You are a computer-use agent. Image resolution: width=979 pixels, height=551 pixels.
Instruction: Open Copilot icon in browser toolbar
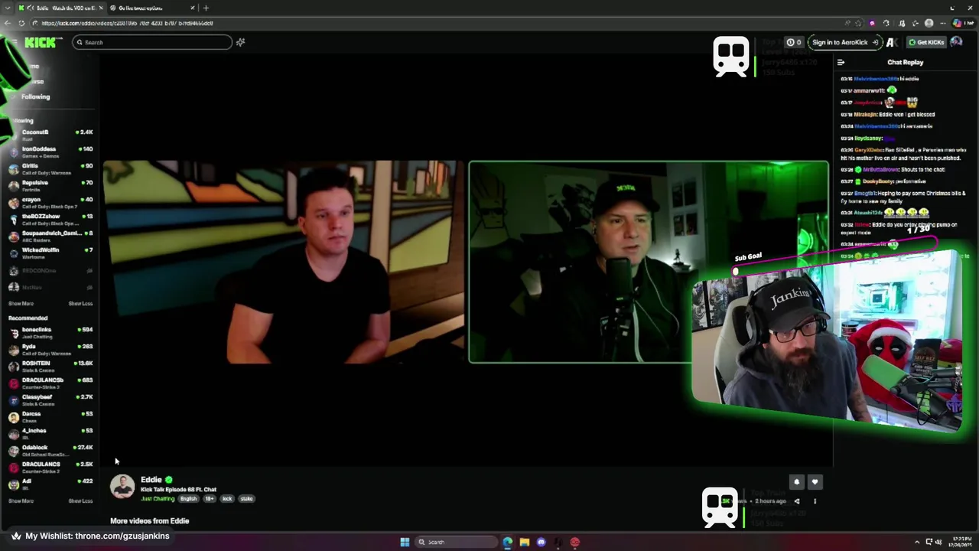(962, 23)
